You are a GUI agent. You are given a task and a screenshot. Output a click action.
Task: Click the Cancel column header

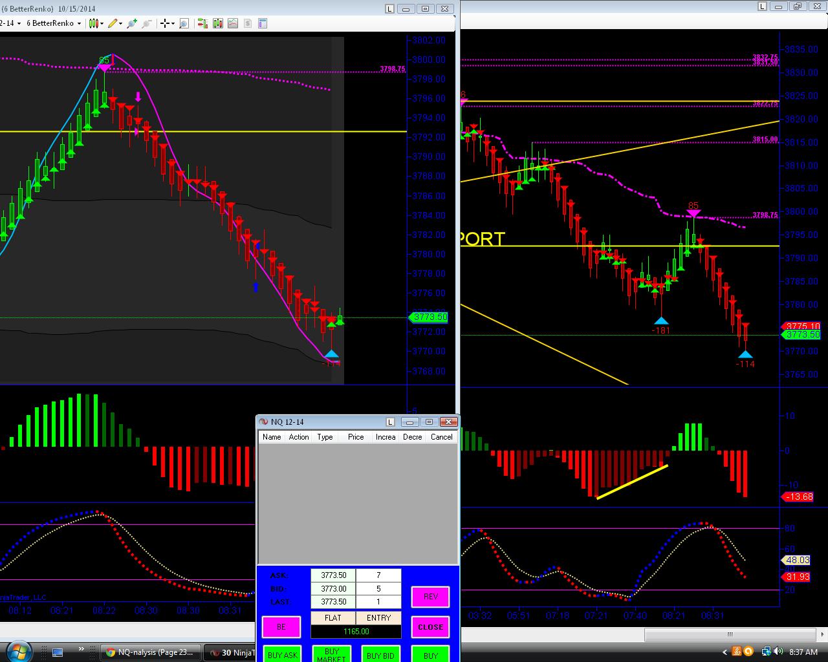pyautogui.click(x=442, y=437)
